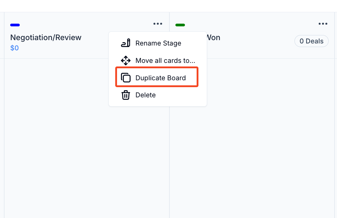Open the Won column ellipsis menu
Image resolution: width=337 pixels, height=218 pixels.
point(323,24)
